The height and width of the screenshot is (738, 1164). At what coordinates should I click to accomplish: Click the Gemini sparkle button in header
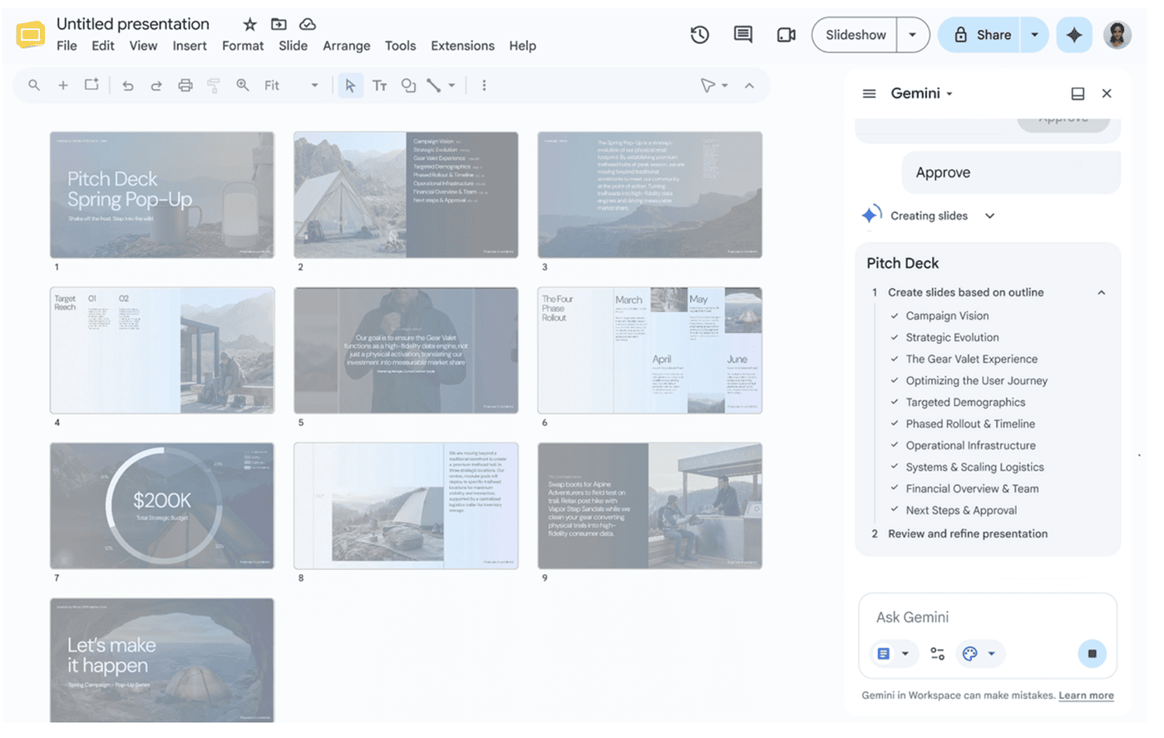1074,35
